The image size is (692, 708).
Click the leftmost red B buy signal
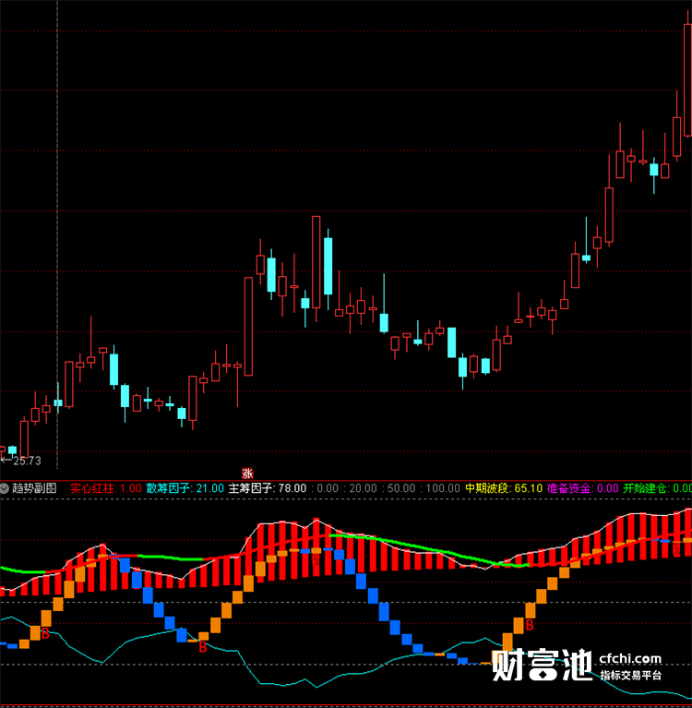coord(45,634)
